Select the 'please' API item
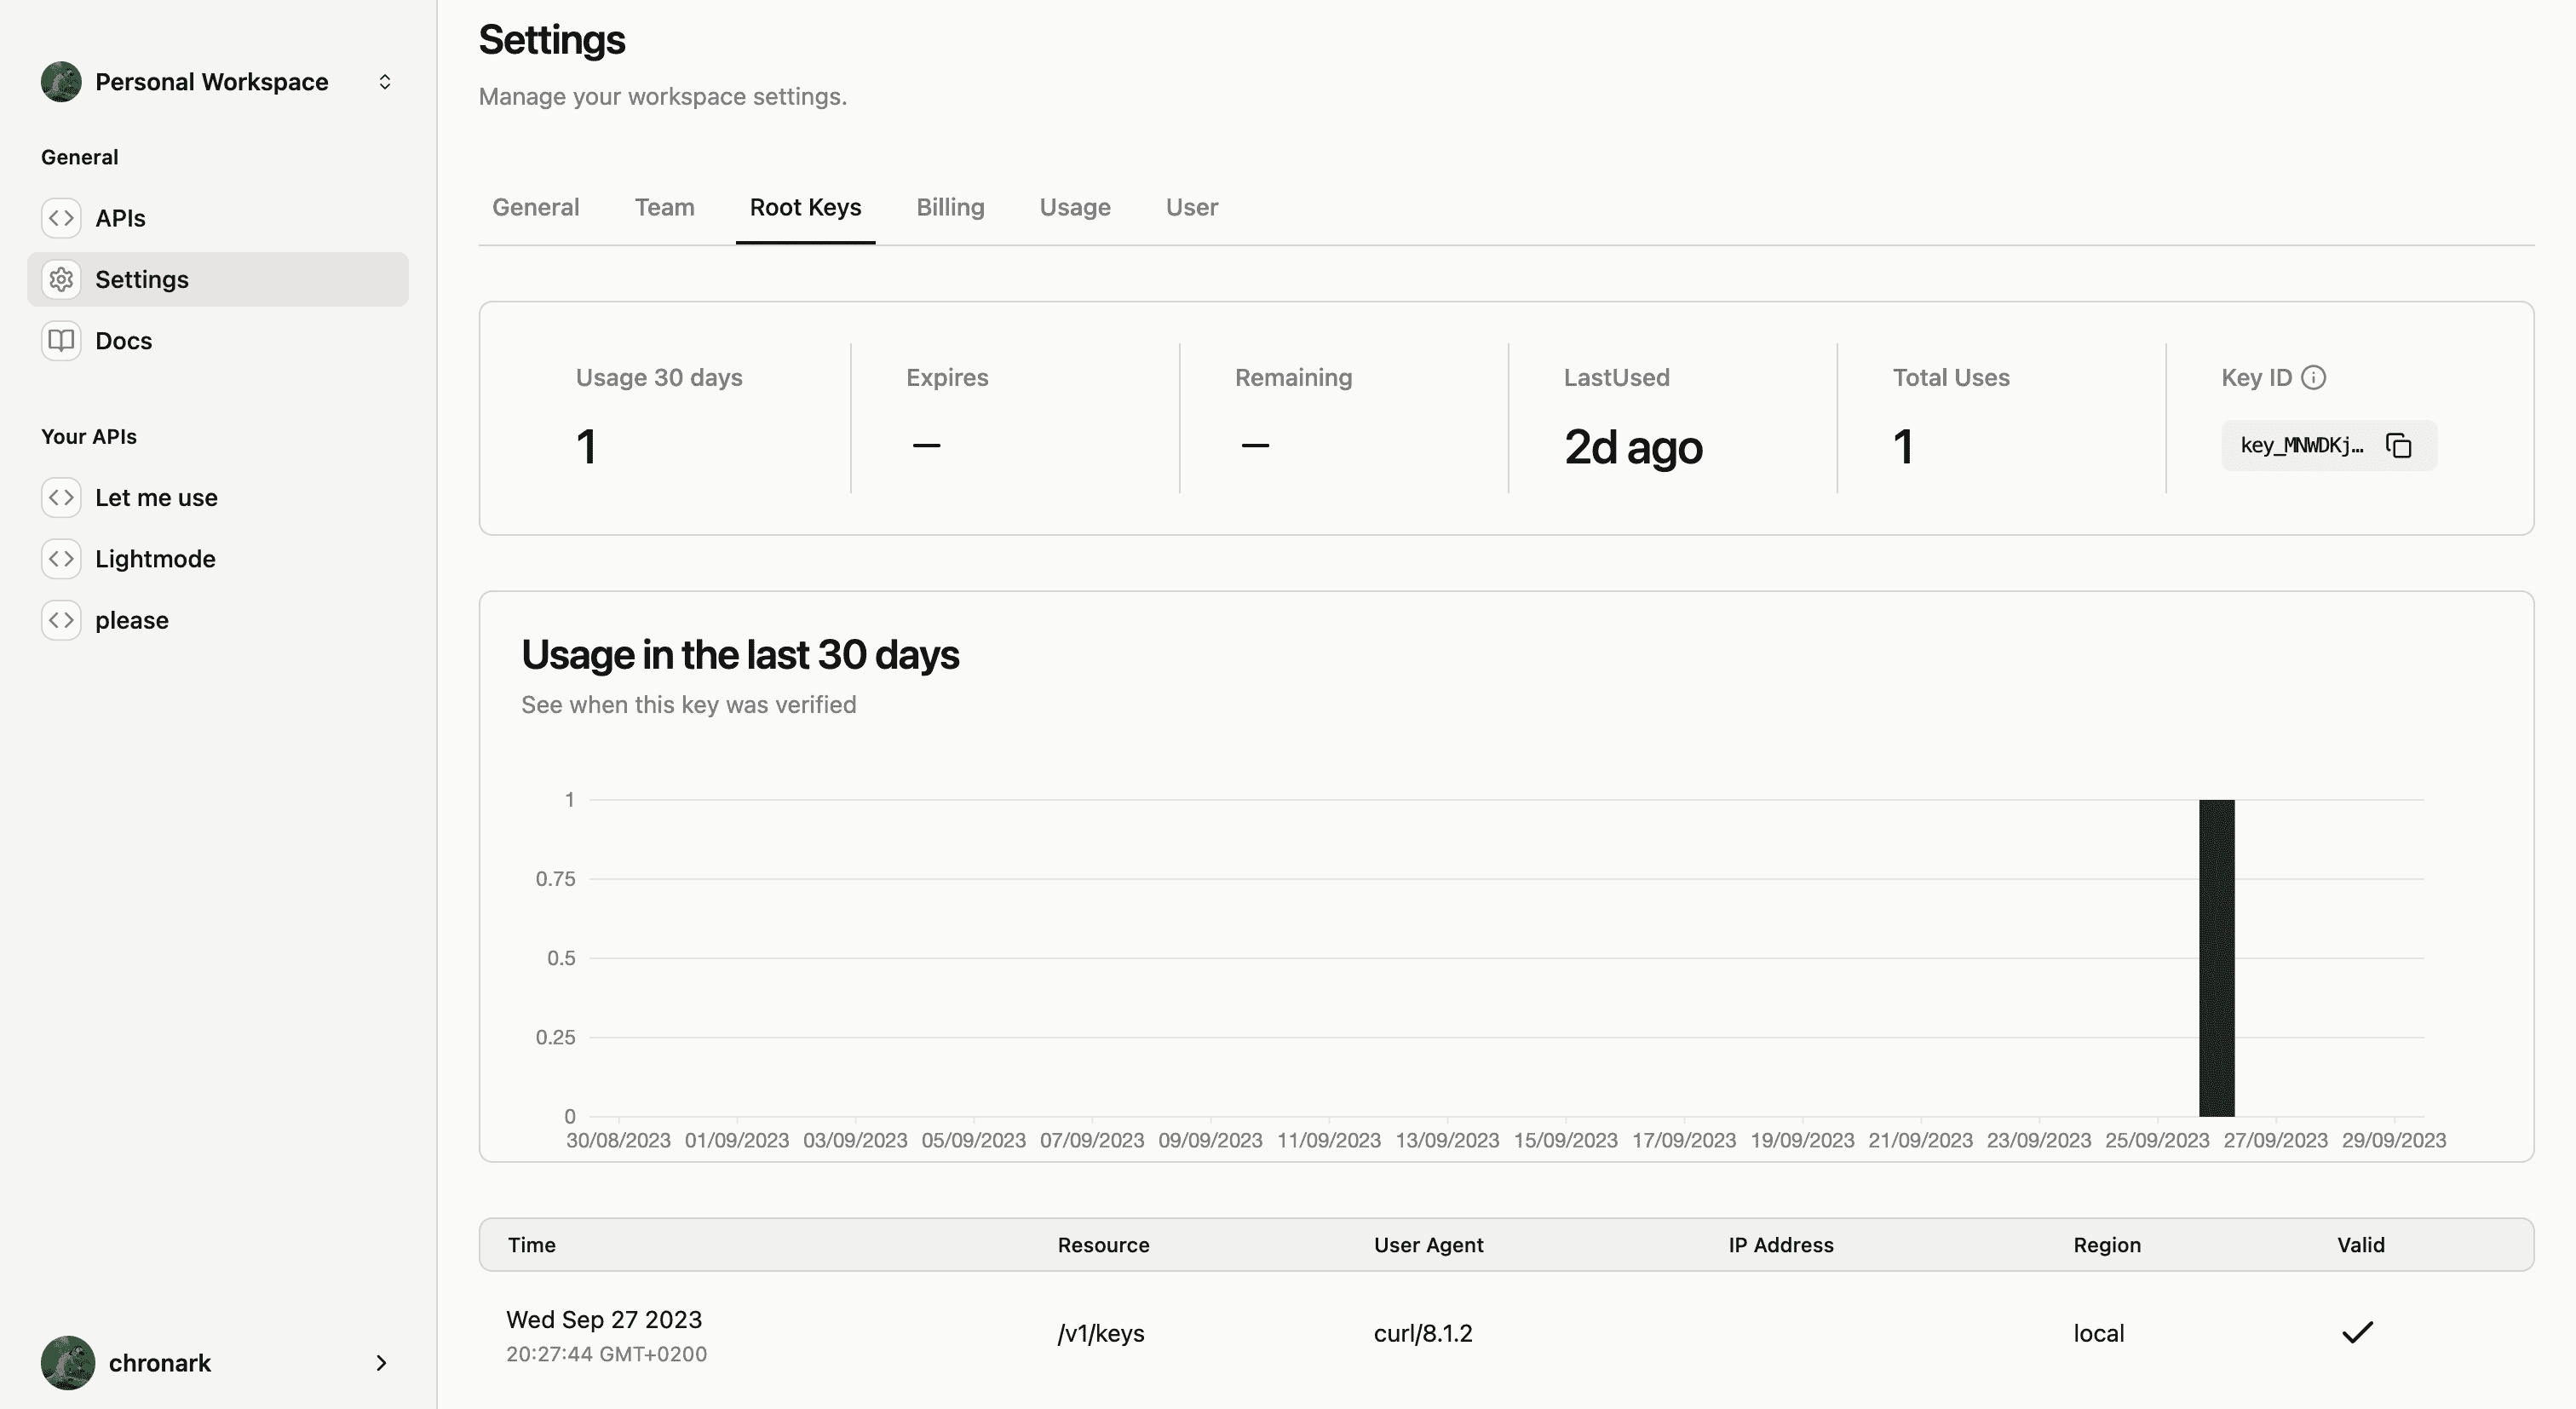This screenshot has height=1409, width=2576. (x=132, y=619)
